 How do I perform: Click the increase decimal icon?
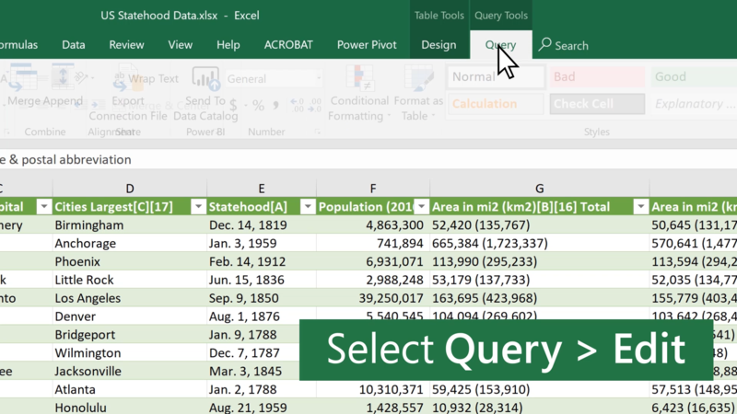pyautogui.click(x=297, y=105)
